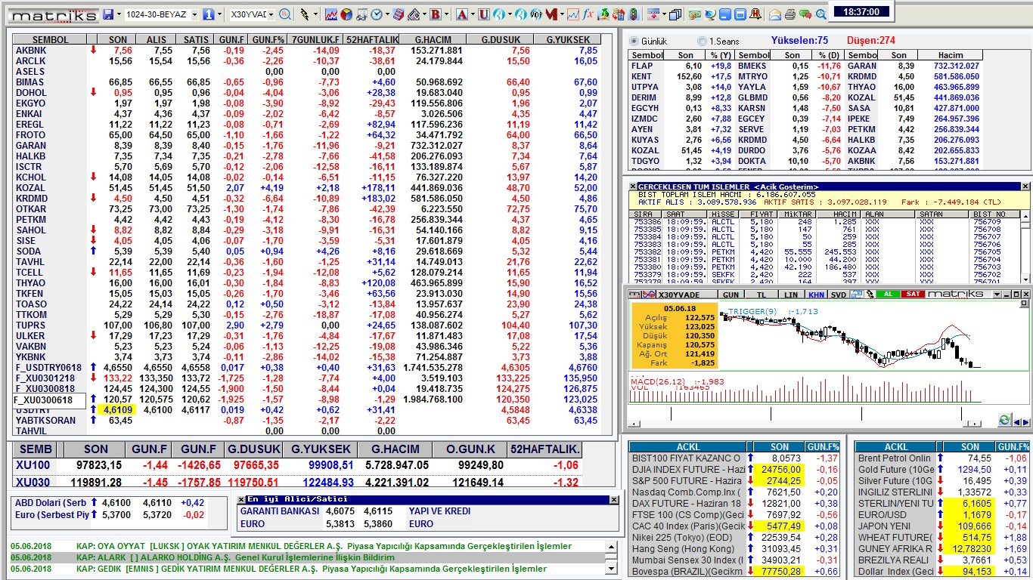The image size is (1033, 580).
Task: Select the XU100 index row
Action: (x=298, y=465)
